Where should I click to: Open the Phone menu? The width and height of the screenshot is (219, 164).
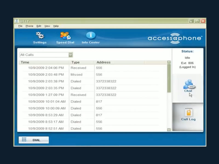point(29,26)
